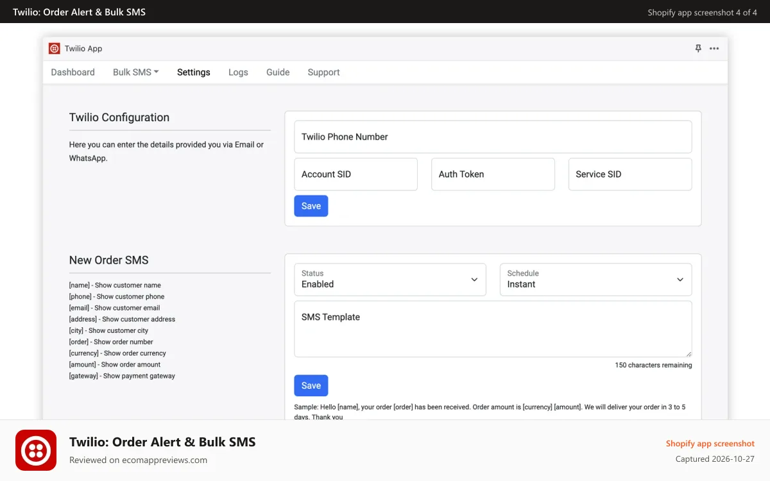Click the 'Twilio App' title text
The height and width of the screenshot is (481, 770).
(83, 49)
